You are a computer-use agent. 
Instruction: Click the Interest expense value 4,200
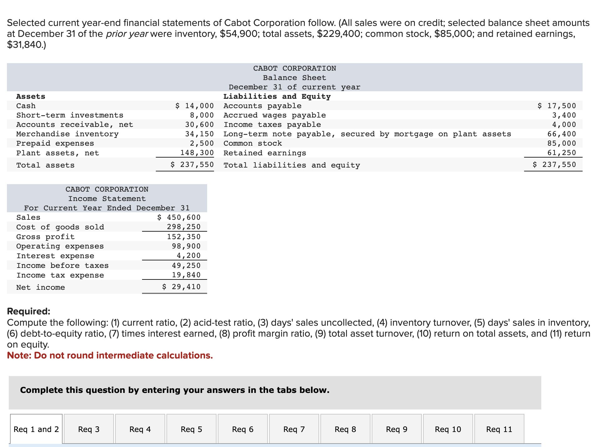pos(189,255)
